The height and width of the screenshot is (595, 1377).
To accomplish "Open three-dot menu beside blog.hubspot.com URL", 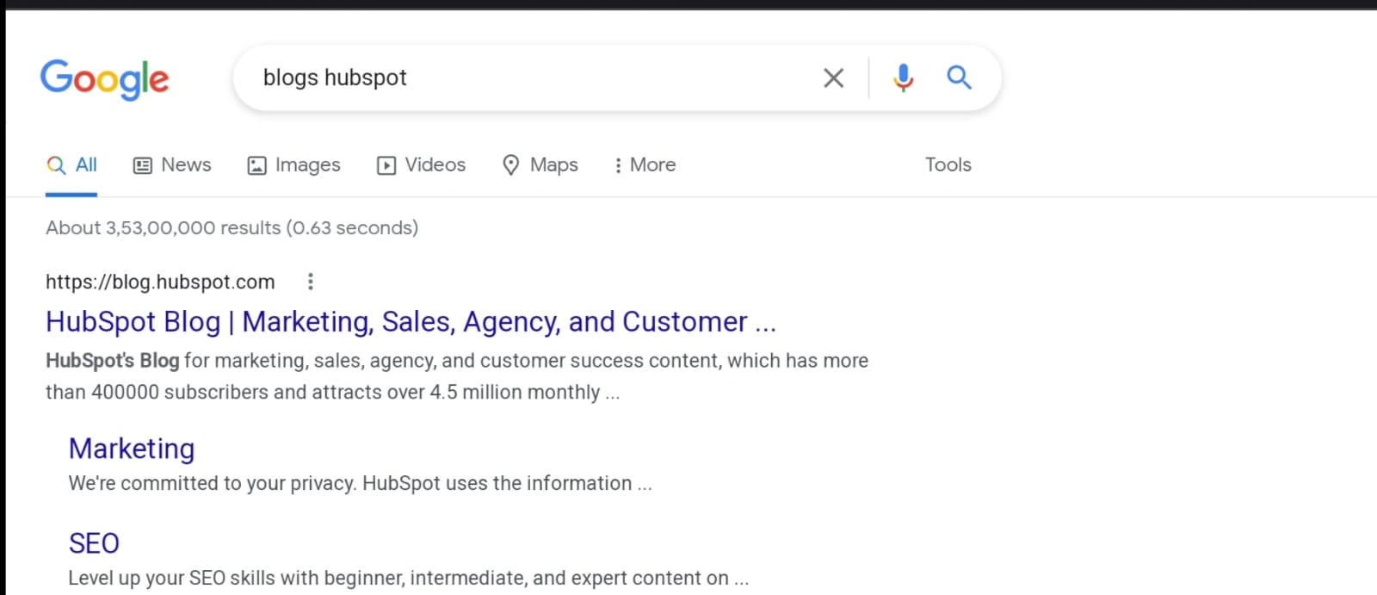I will pyautogui.click(x=311, y=282).
